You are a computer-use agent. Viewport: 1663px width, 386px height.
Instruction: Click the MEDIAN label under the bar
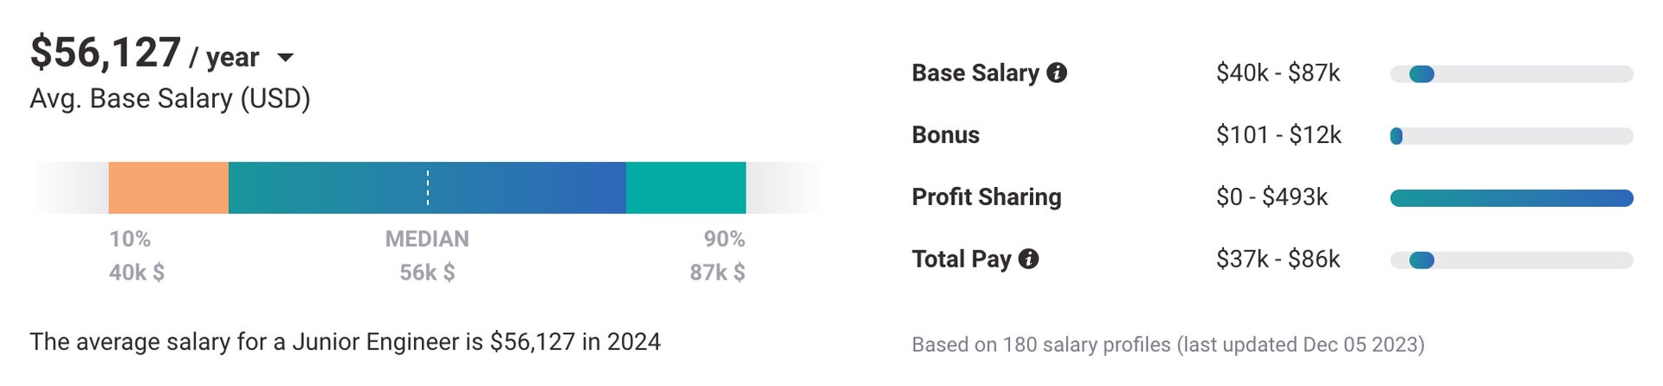pyautogui.click(x=427, y=239)
